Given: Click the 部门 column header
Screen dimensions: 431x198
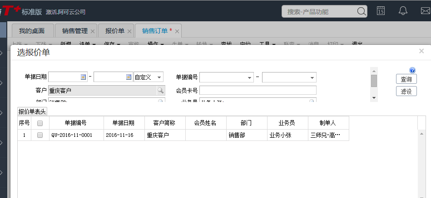Looking at the screenshot, I should tap(247, 123).
